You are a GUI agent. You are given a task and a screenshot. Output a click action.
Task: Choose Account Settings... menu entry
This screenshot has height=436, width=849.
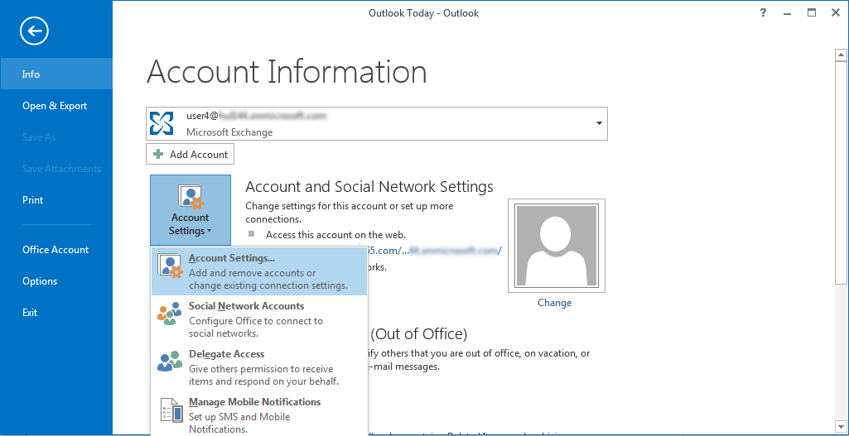click(259, 271)
